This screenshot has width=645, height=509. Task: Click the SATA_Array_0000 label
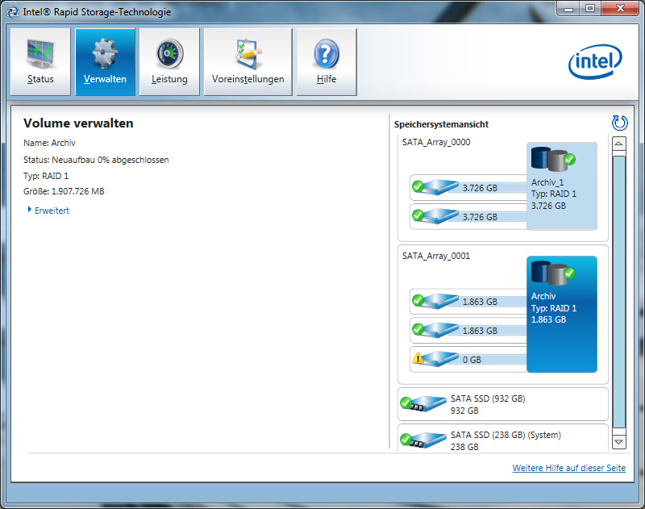(436, 142)
